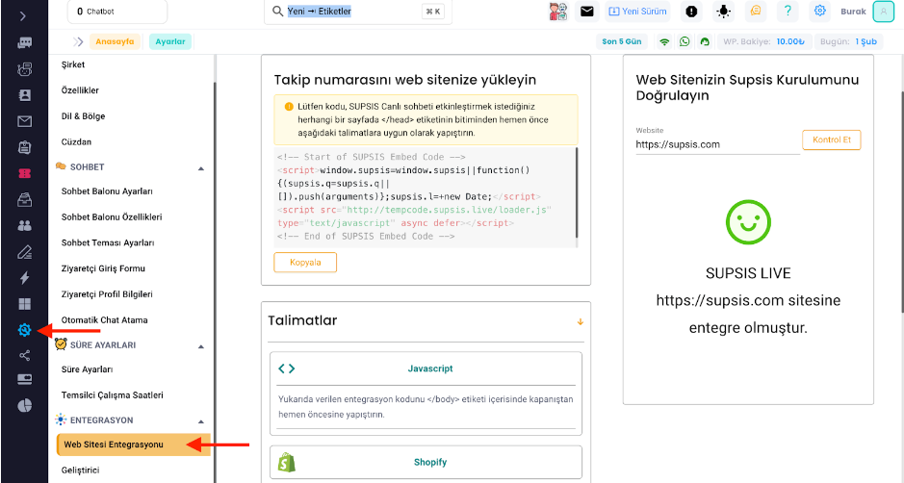
Task: Open Ziyaretçi Profil Bilgileri
Action: coord(107,294)
